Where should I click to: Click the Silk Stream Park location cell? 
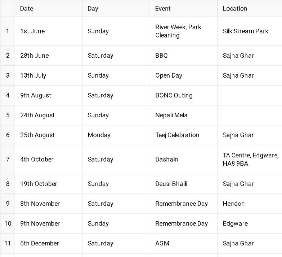point(250,31)
